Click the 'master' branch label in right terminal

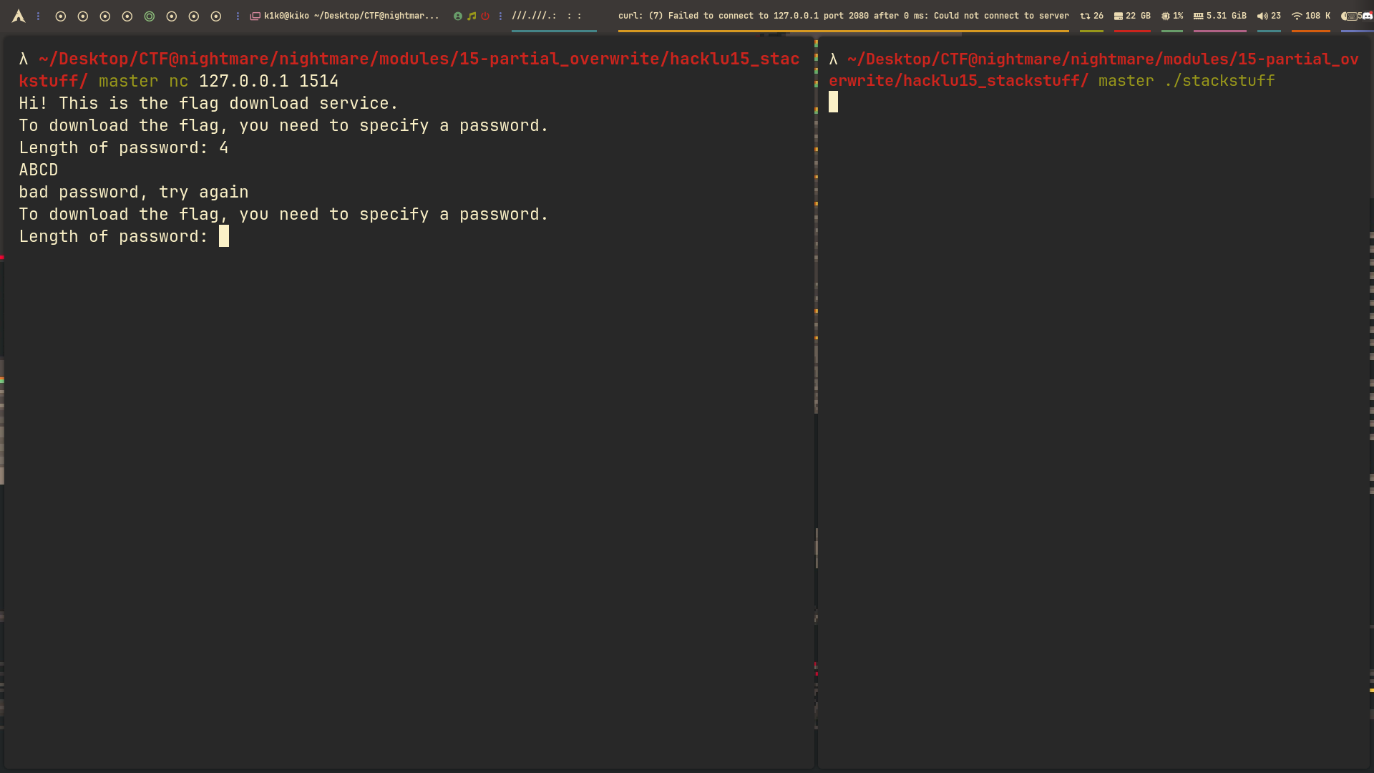click(x=1126, y=81)
